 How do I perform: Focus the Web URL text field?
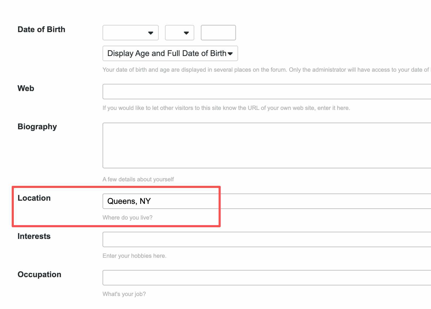tap(266, 92)
